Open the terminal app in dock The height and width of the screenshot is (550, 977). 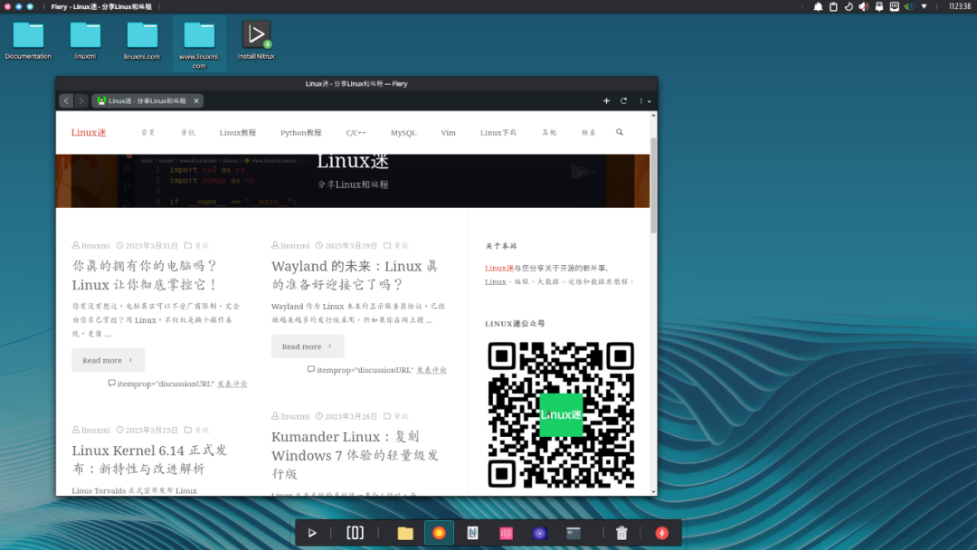pyautogui.click(x=574, y=533)
